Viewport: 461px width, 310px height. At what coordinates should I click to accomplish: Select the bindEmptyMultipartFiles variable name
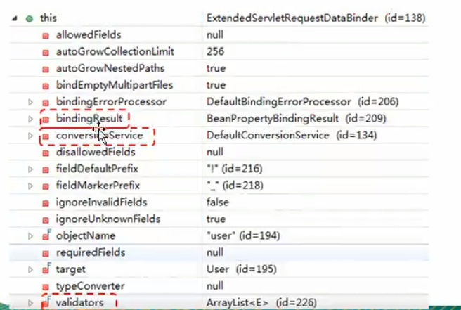point(115,85)
